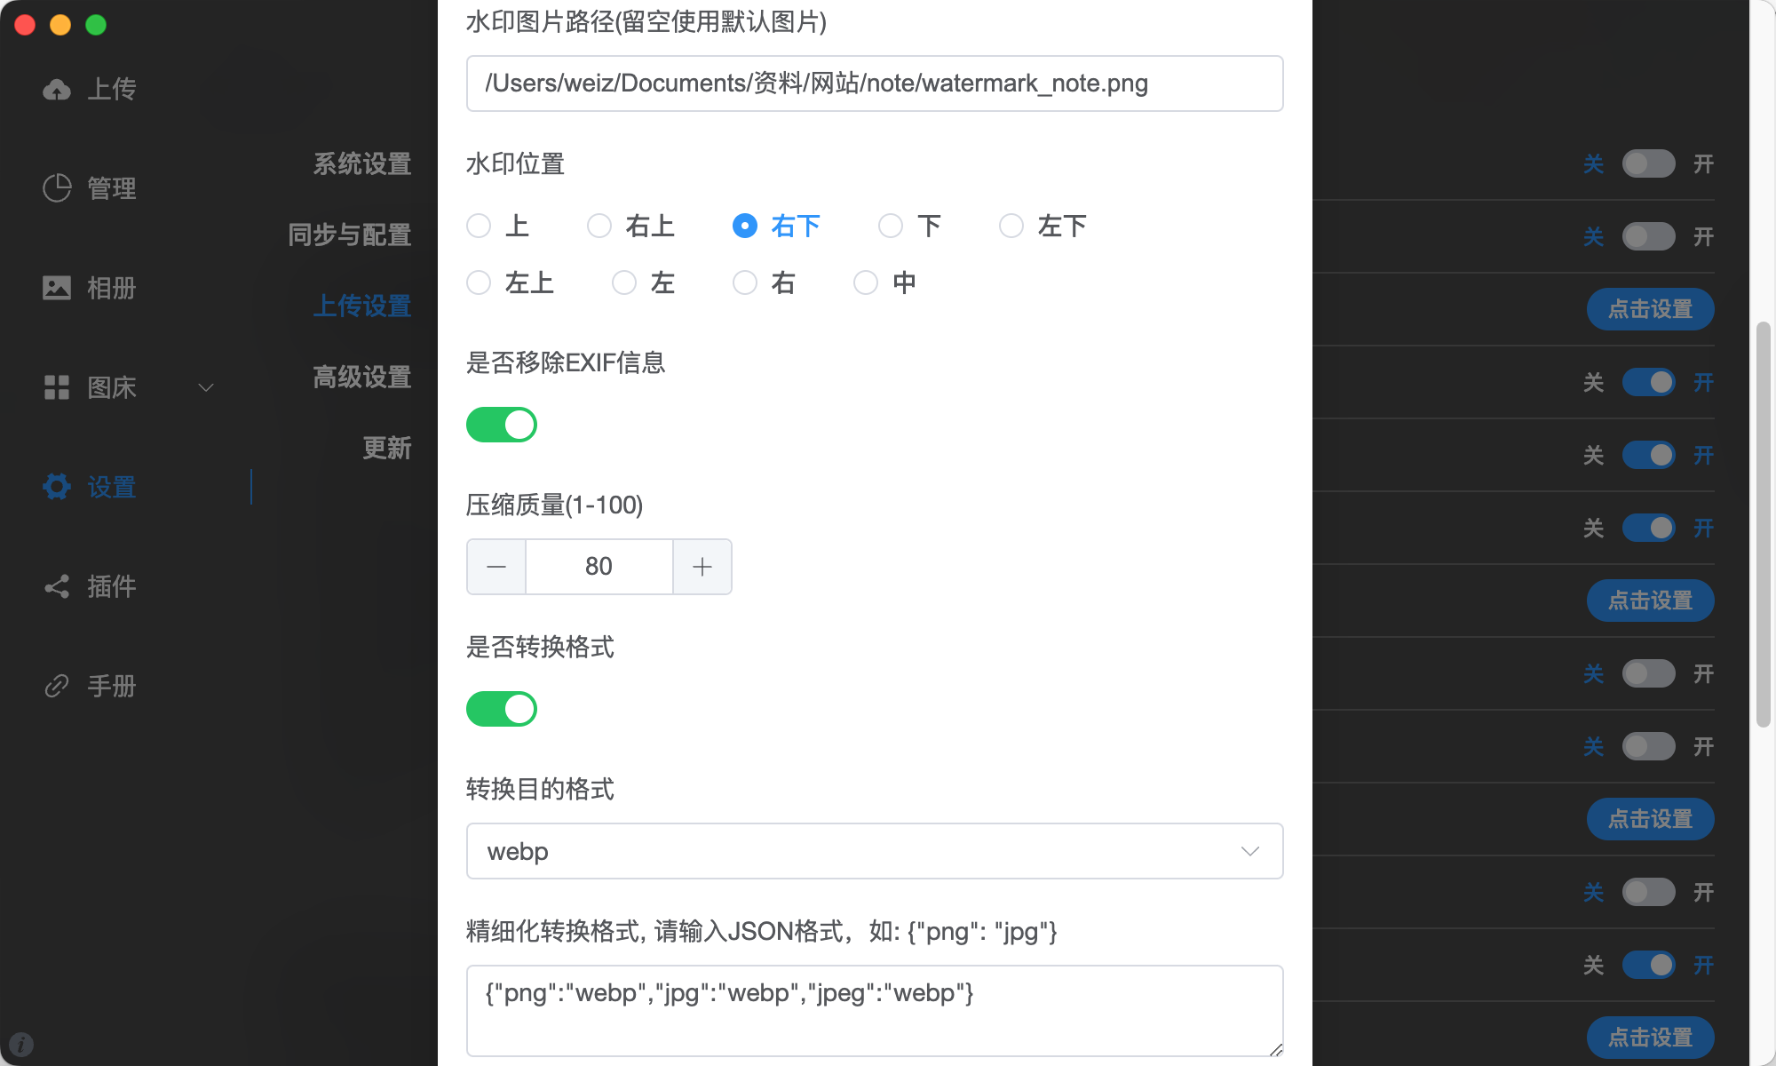This screenshot has width=1776, height=1066.
Task: Select the 上传 upload icon in sidebar
Action: [57, 89]
